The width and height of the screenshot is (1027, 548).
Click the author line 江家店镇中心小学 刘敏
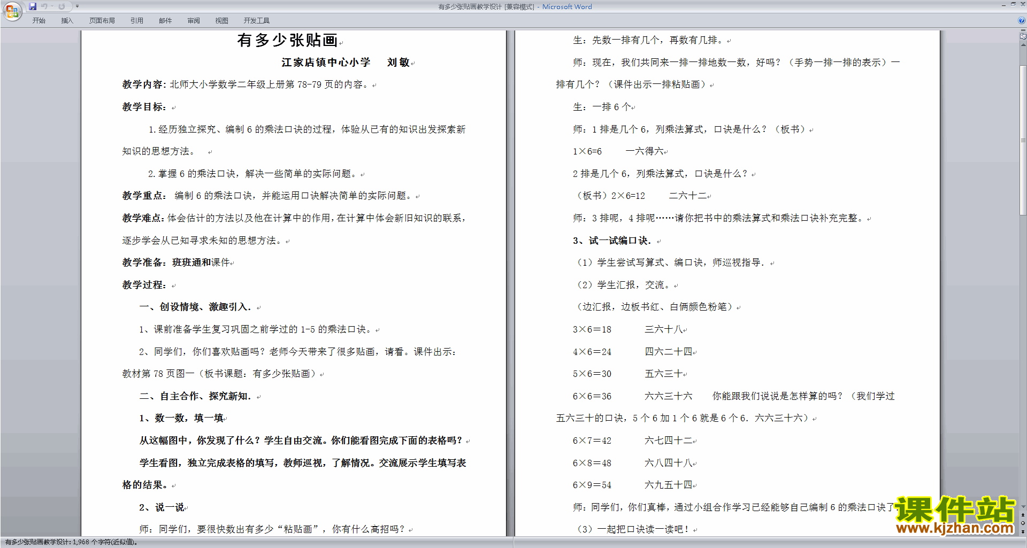(346, 63)
